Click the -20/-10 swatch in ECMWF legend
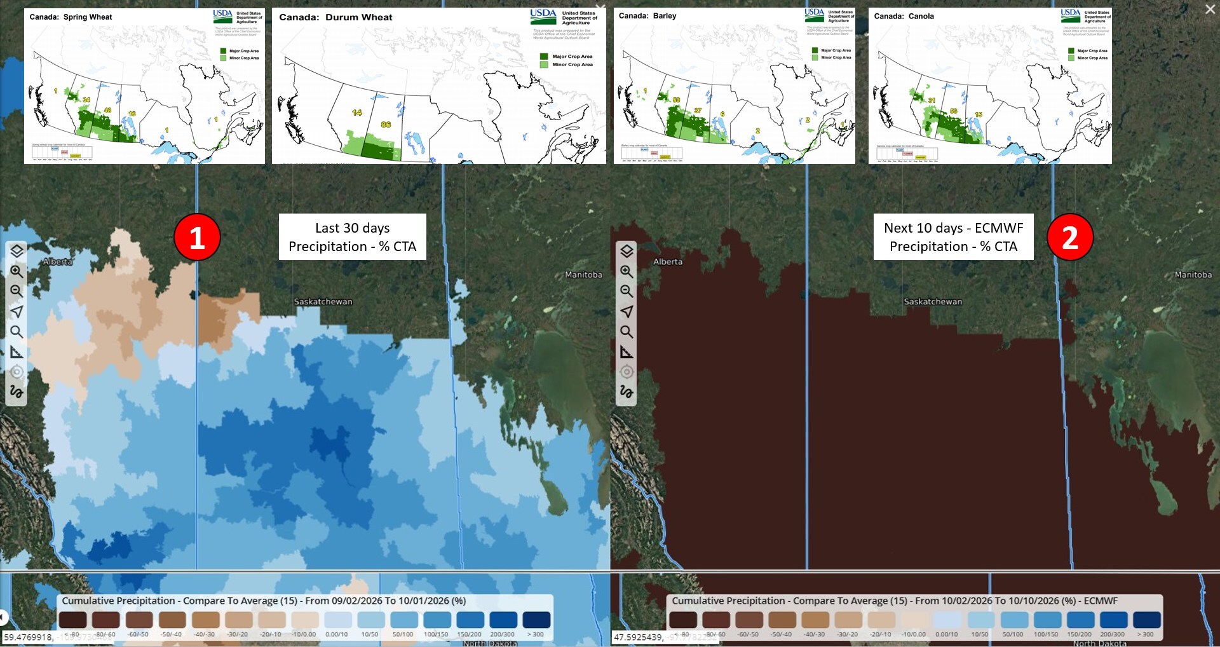Viewport: 1220px width, 647px height. tap(881, 620)
